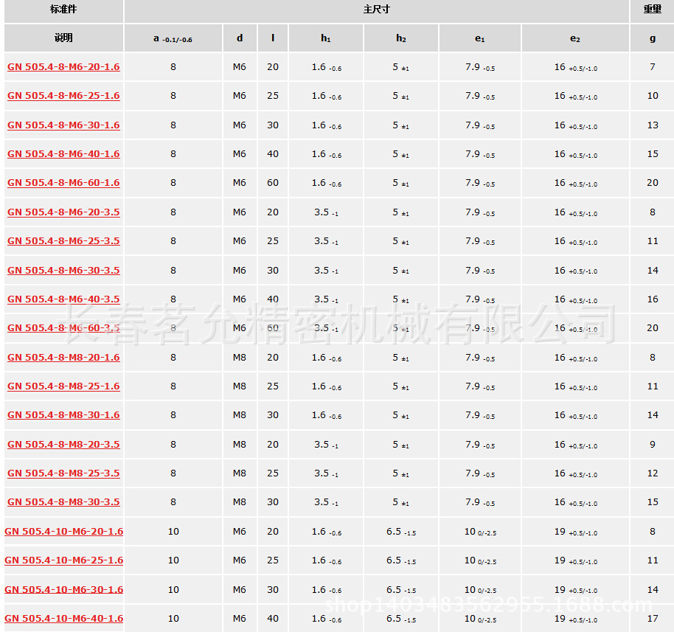
Task: Click the GN 505.4-10-M6-20-1.6 link
Action: click(x=63, y=532)
